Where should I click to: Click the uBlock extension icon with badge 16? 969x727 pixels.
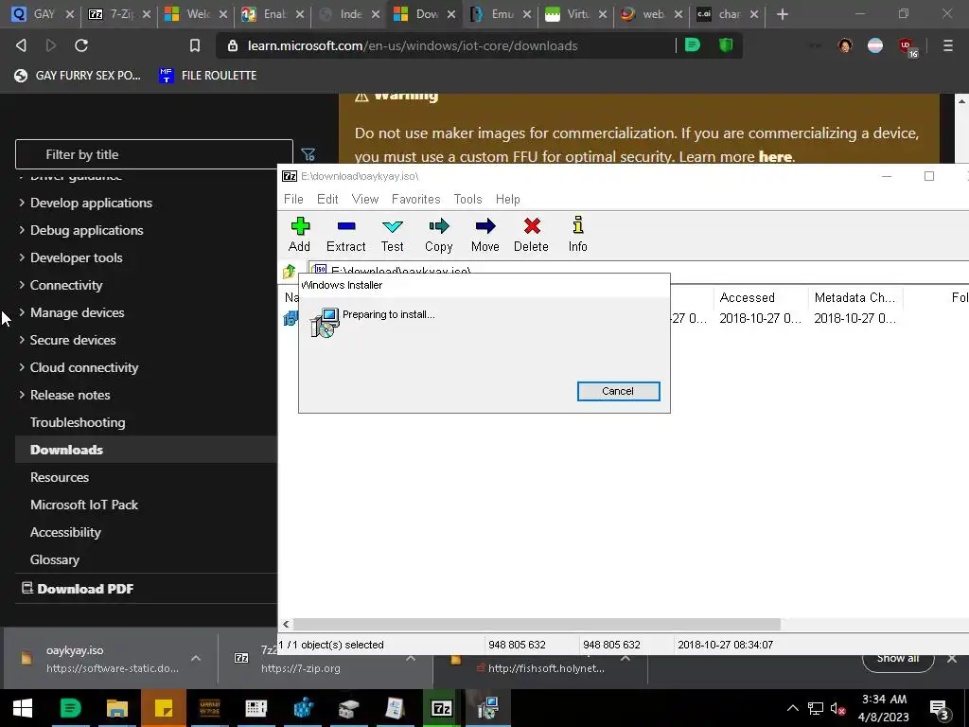tap(907, 46)
